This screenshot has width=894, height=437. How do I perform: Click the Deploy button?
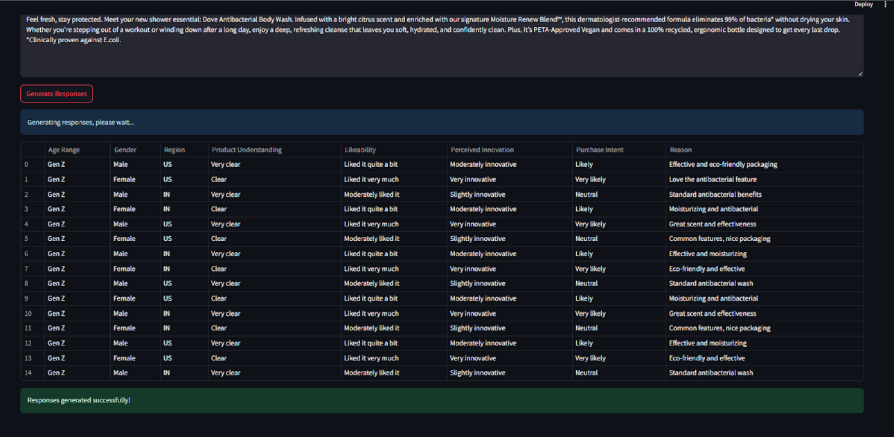[x=864, y=4]
